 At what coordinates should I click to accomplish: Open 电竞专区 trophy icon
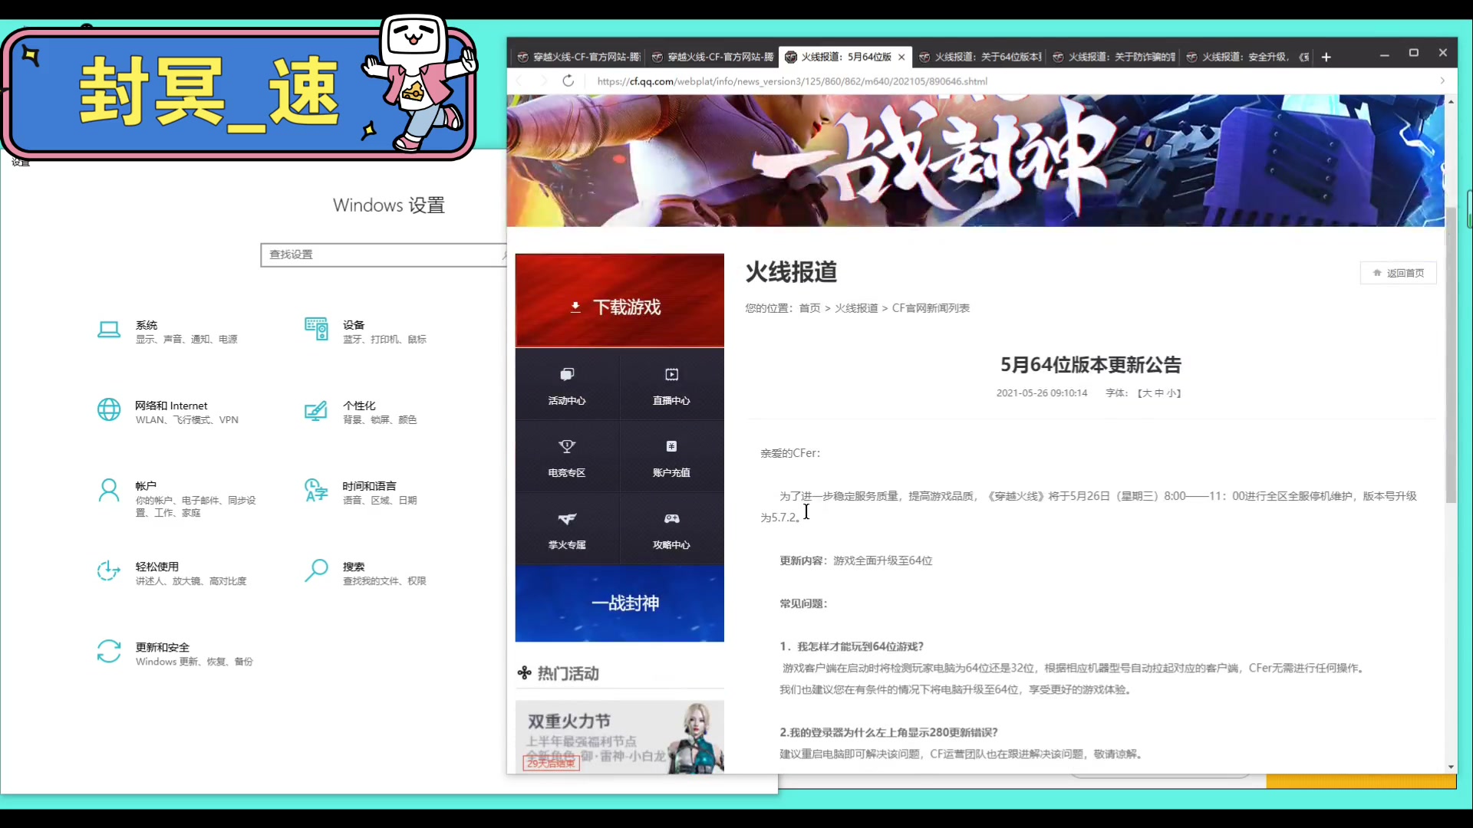pyautogui.click(x=567, y=446)
